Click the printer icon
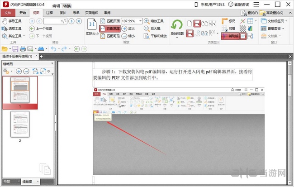This screenshot has width=294, height=187. pyautogui.click(x=23, y=49)
